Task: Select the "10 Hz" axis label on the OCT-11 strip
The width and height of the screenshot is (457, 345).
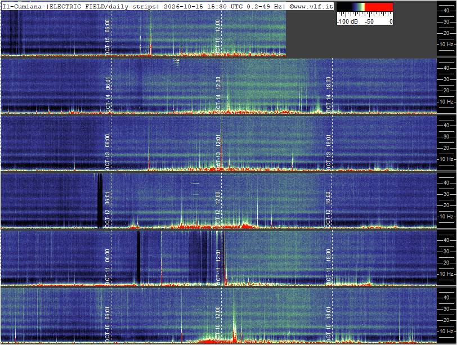Action: [x=446, y=274]
